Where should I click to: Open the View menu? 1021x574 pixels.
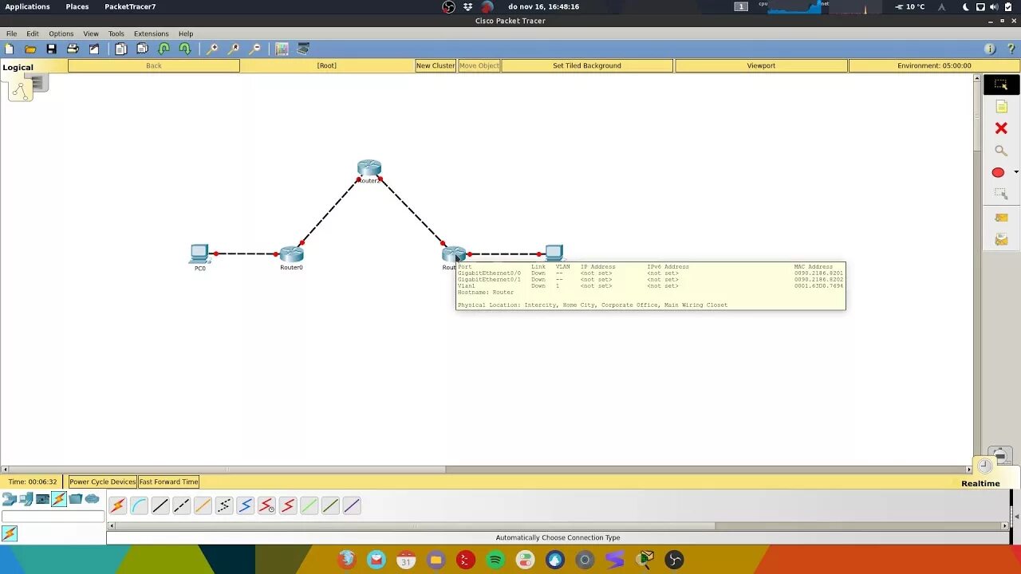[91, 33]
